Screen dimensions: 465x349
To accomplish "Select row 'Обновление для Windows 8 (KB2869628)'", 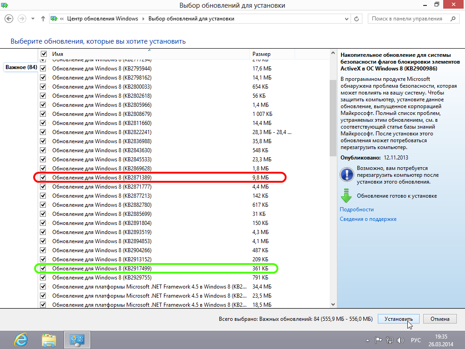I will (x=183, y=169).
